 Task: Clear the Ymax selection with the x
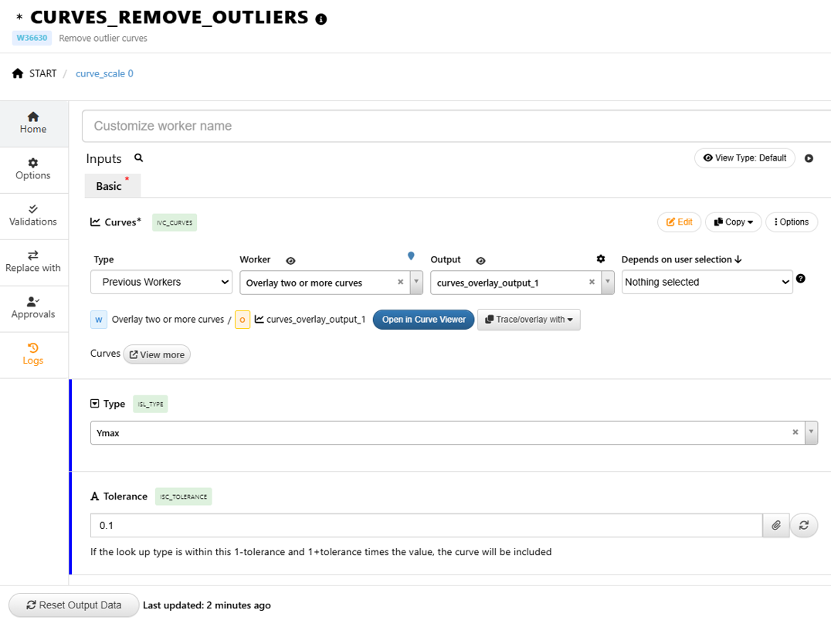[x=795, y=432]
